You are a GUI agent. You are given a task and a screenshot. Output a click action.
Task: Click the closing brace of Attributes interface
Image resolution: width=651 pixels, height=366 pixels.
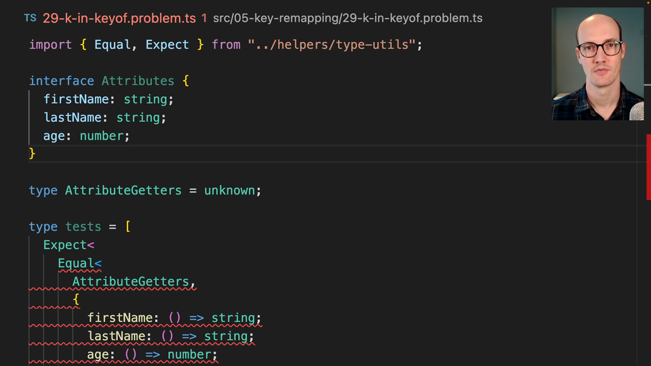tap(32, 154)
